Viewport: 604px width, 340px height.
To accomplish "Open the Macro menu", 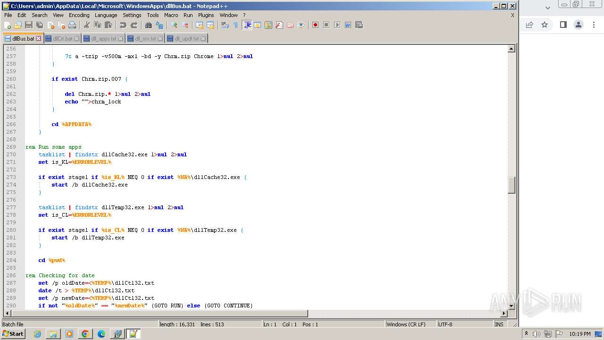I will (x=171, y=15).
